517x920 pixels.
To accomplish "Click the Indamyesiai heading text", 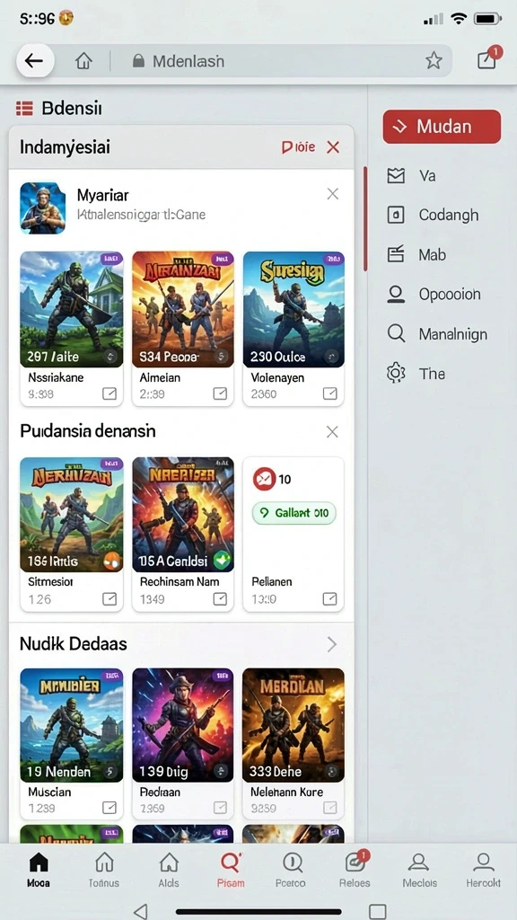I will (65, 146).
